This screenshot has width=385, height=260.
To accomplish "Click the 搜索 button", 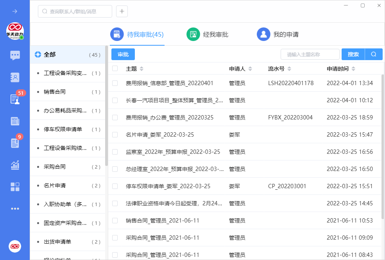I will click(x=353, y=54).
